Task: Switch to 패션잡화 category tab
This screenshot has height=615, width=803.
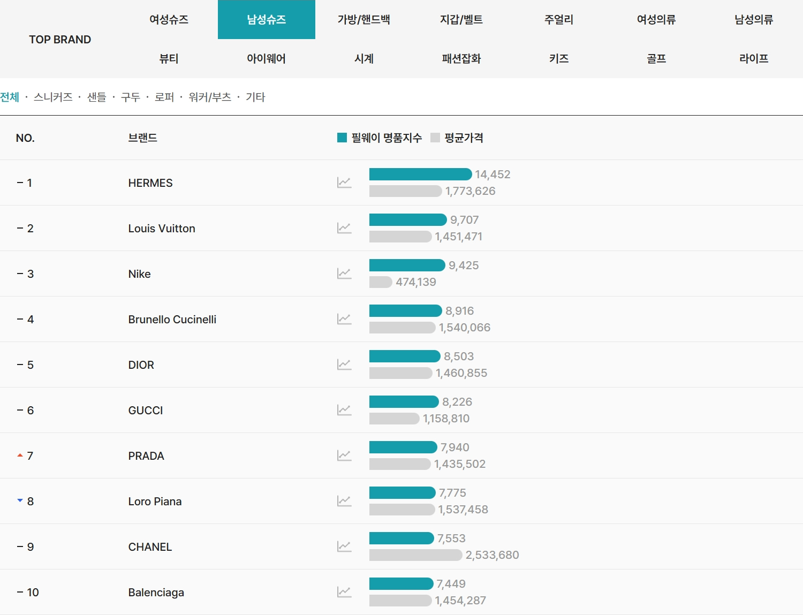Action: click(x=461, y=58)
